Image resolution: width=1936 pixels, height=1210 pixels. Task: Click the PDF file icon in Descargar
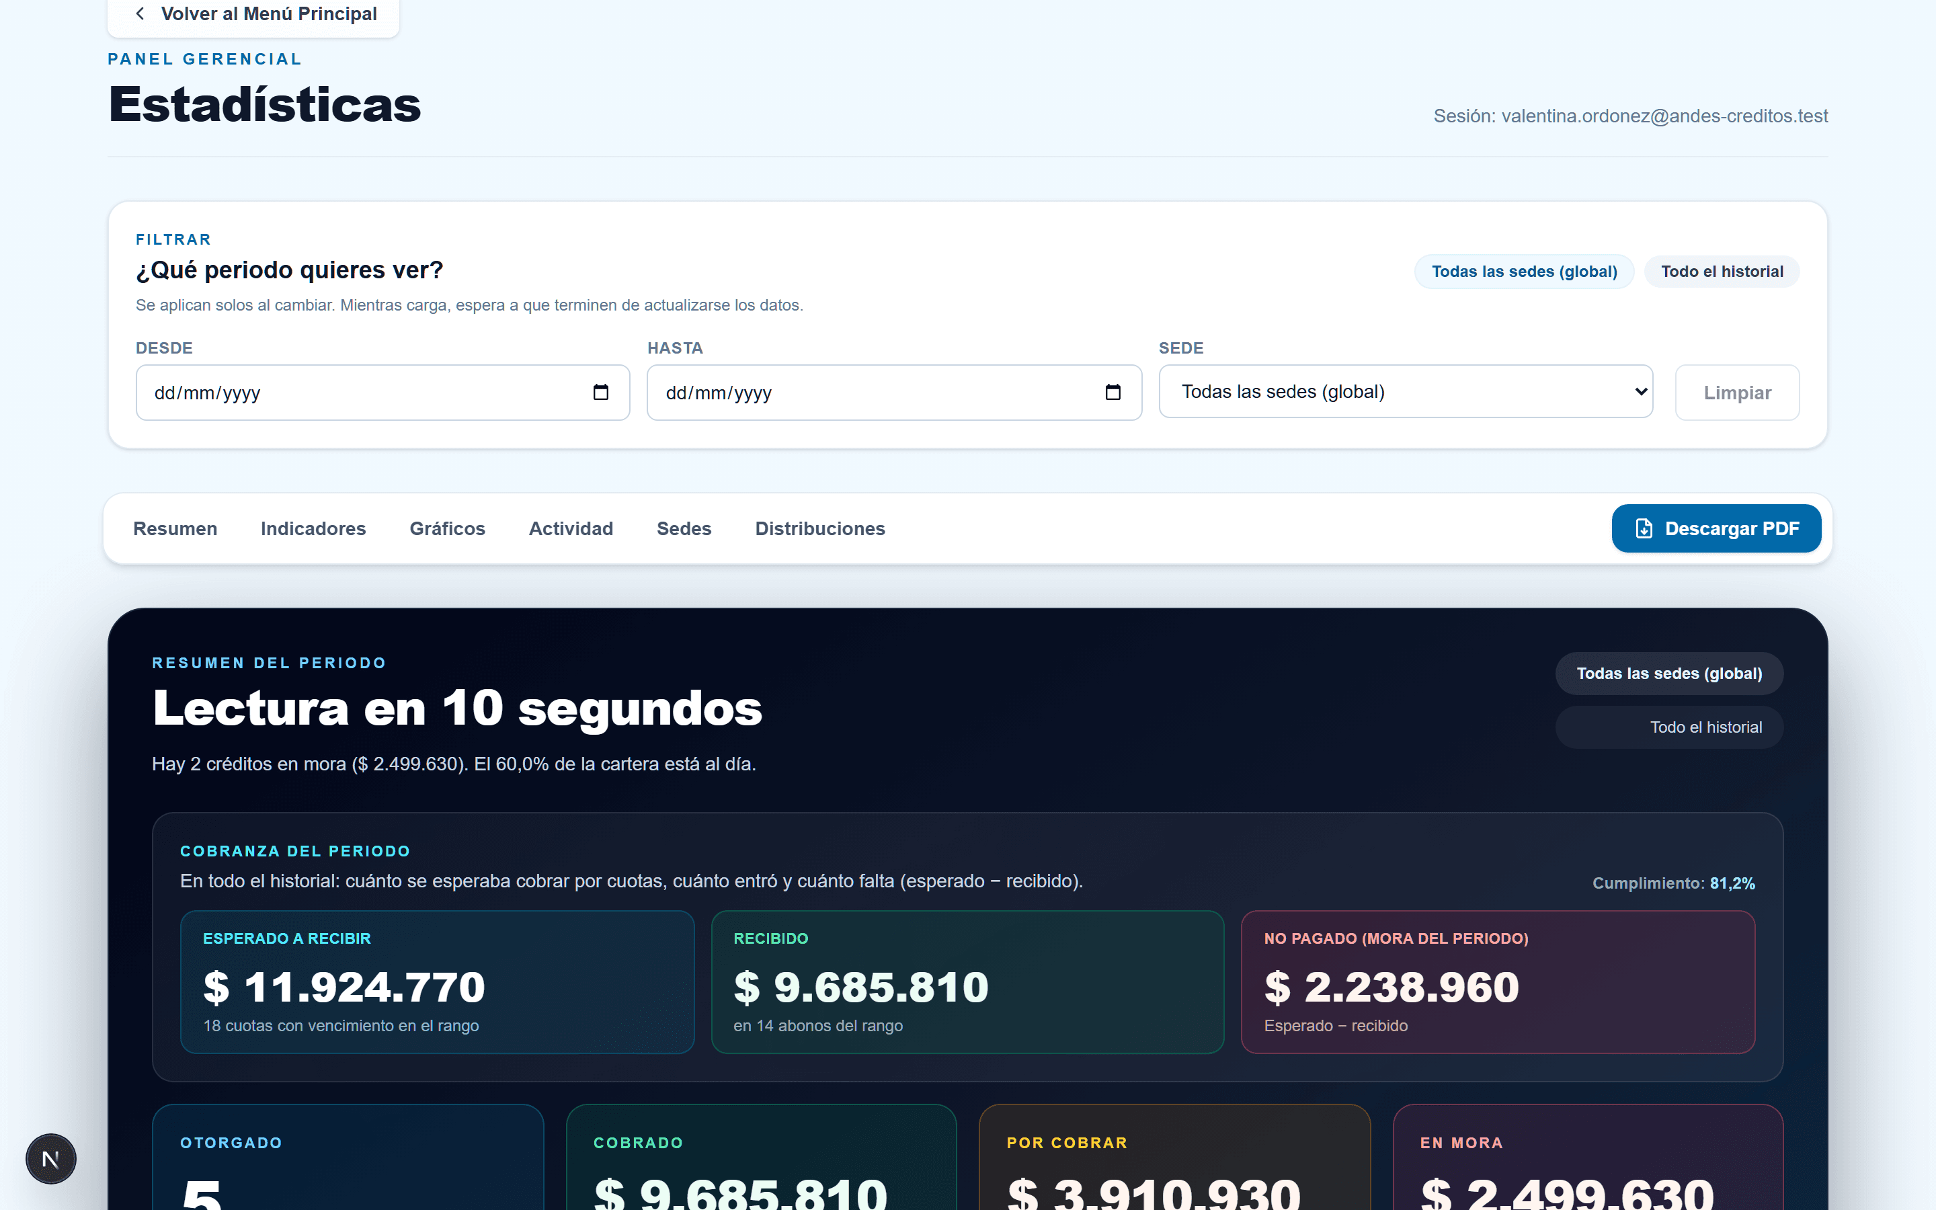pos(1644,529)
